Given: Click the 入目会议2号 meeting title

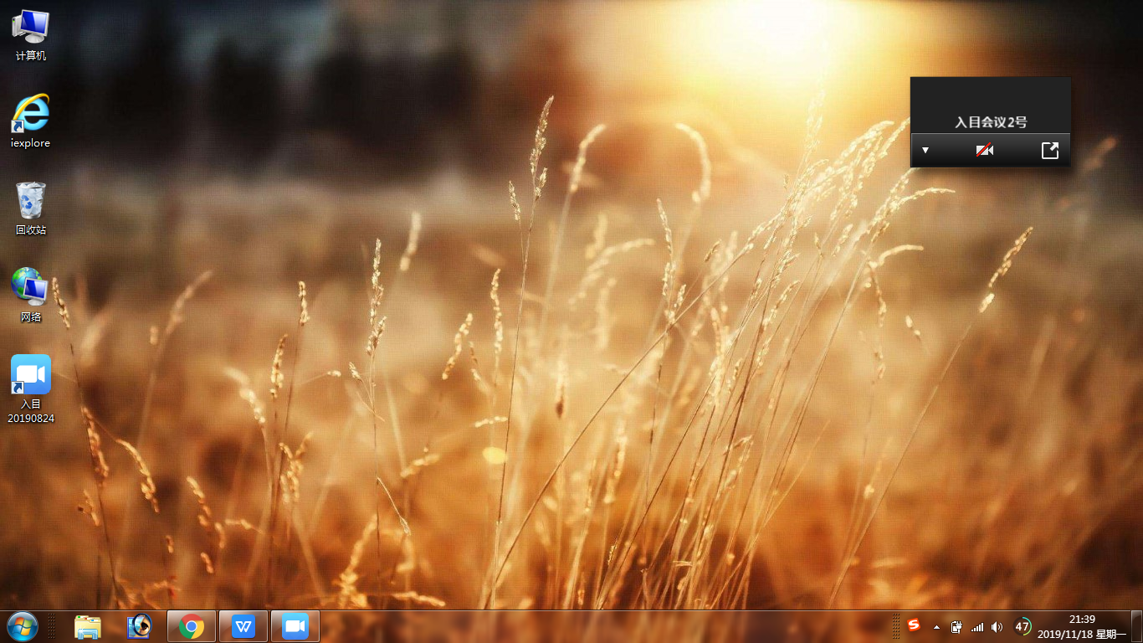Looking at the screenshot, I should [x=991, y=122].
